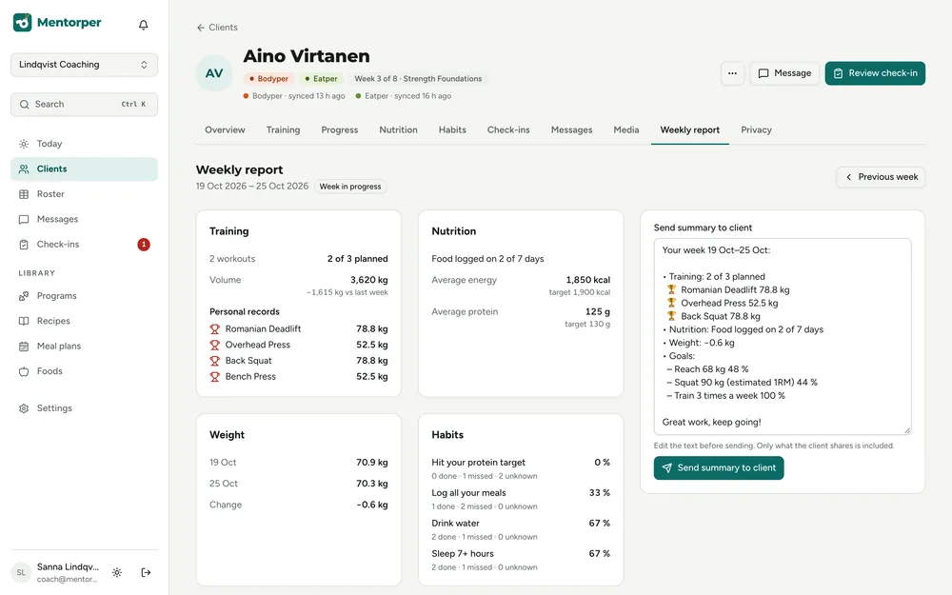
Task: Click the Programs icon in Library
Action: pyautogui.click(x=24, y=296)
